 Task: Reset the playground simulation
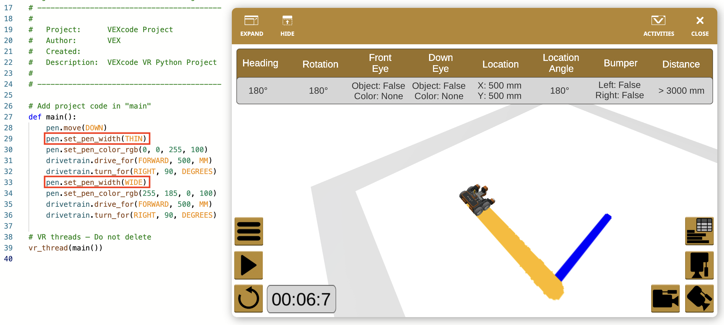coord(248,299)
